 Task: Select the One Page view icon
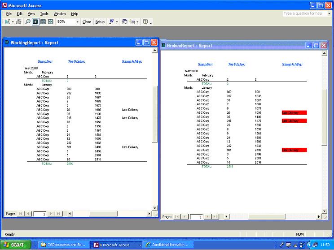(35, 22)
